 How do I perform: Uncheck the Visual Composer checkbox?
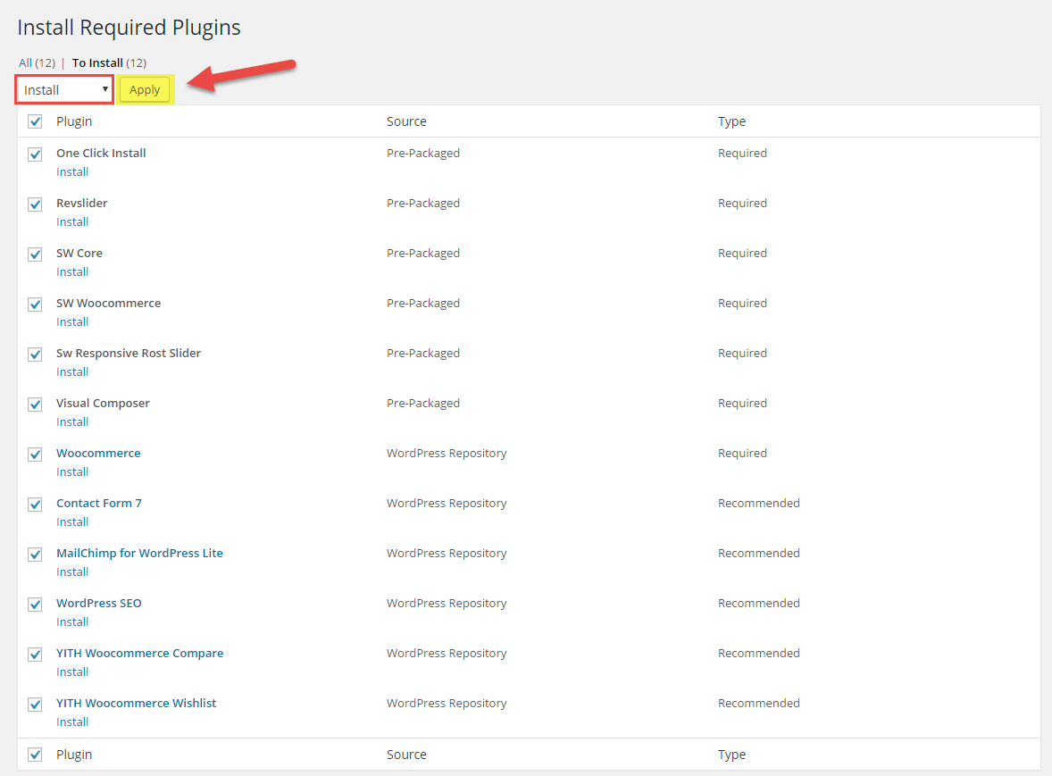point(35,405)
